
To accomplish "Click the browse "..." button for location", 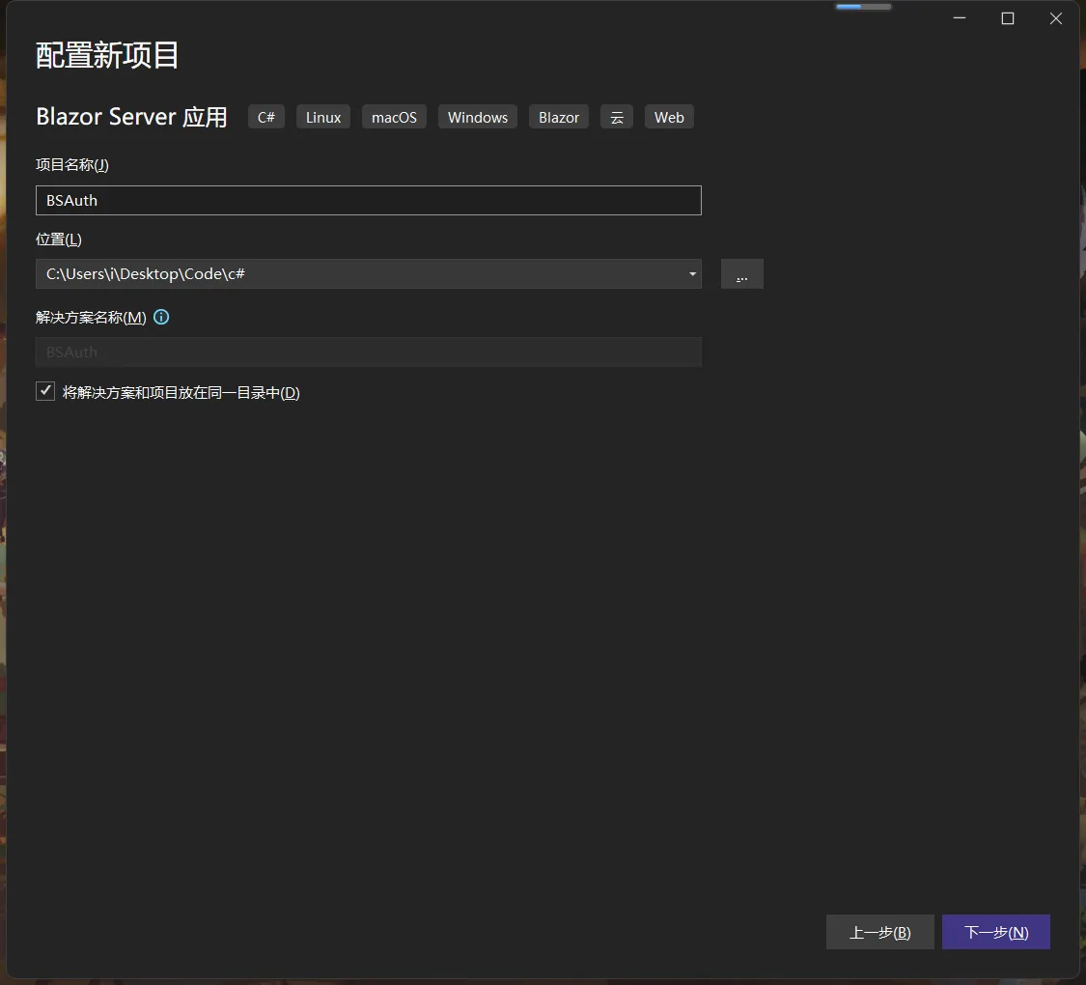I will click(x=741, y=274).
